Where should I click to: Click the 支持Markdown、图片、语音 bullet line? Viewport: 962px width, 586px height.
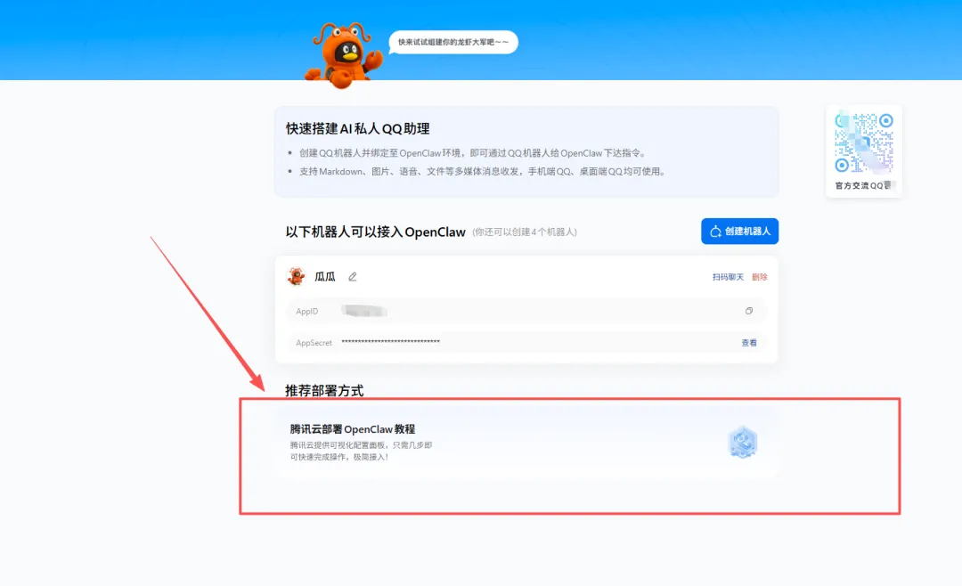(x=483, y=172)
